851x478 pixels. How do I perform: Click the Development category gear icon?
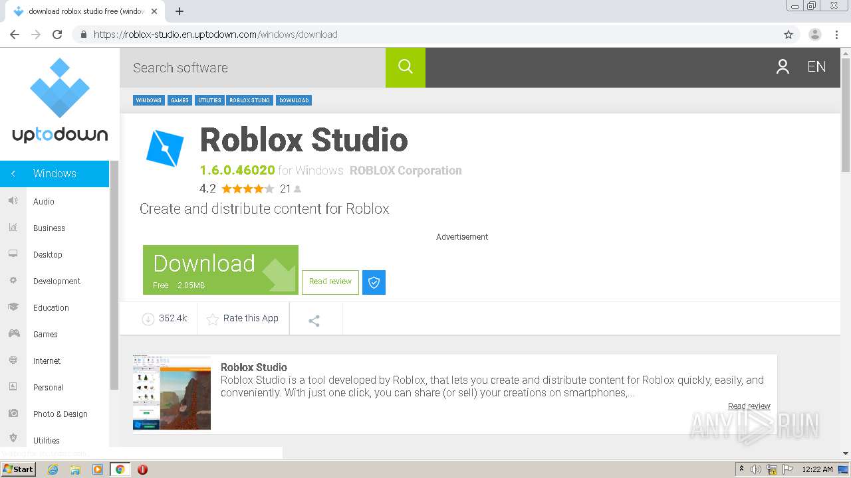(13, 281)
